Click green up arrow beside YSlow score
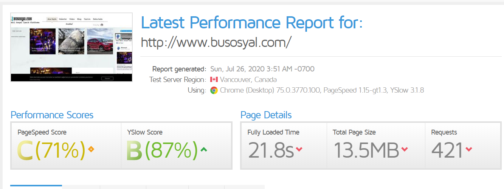Viewport: 504px width, 189px height. click(204, 149)
